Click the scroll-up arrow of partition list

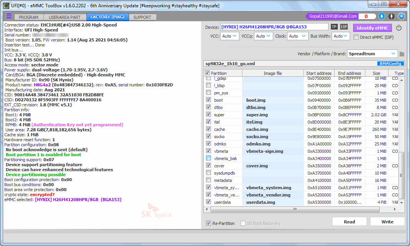tap(402, 80)
